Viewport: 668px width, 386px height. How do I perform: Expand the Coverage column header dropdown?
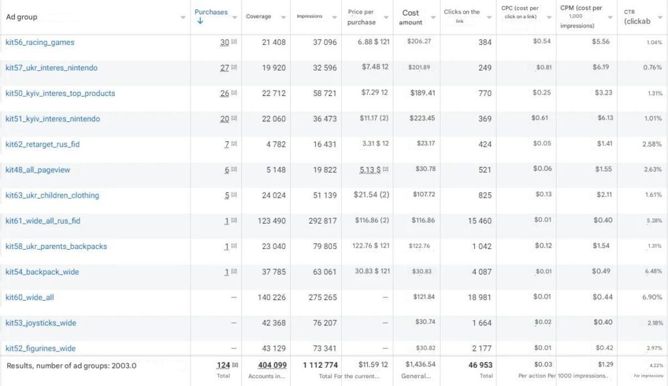click(x=283, y=18)
